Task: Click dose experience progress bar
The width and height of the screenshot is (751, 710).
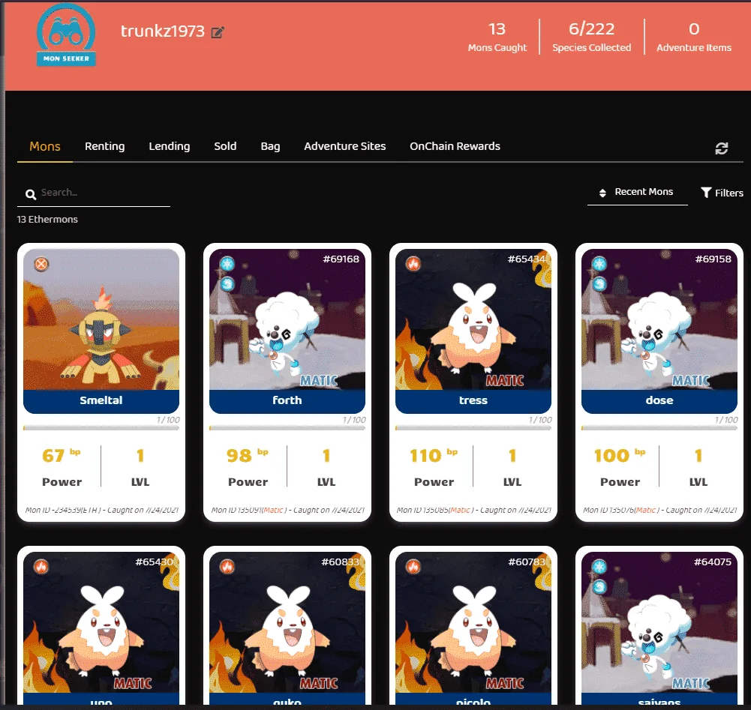Action: point(659,428)
